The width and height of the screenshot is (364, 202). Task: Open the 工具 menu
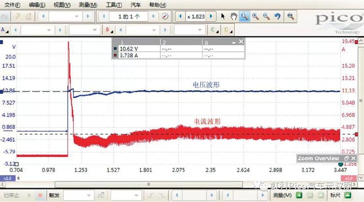(114, 5)
